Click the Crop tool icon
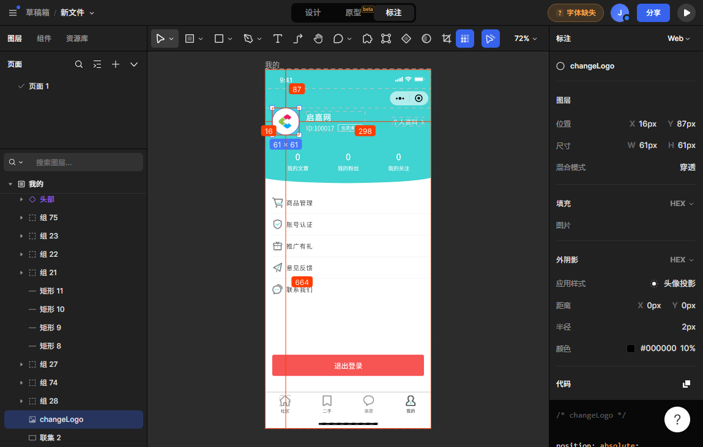This screenshot has width=703, height=447. [446, 39]
